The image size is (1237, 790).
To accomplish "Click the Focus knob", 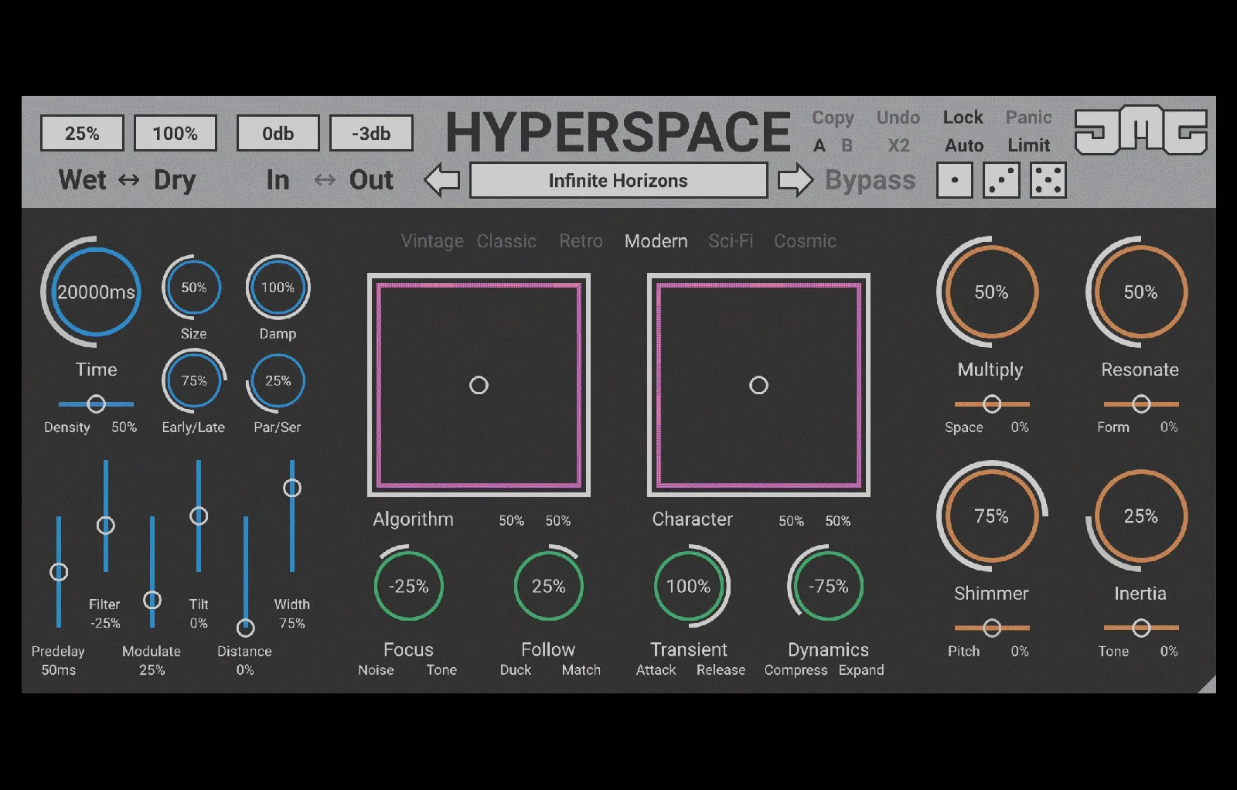I will click(x=408, y=586).
